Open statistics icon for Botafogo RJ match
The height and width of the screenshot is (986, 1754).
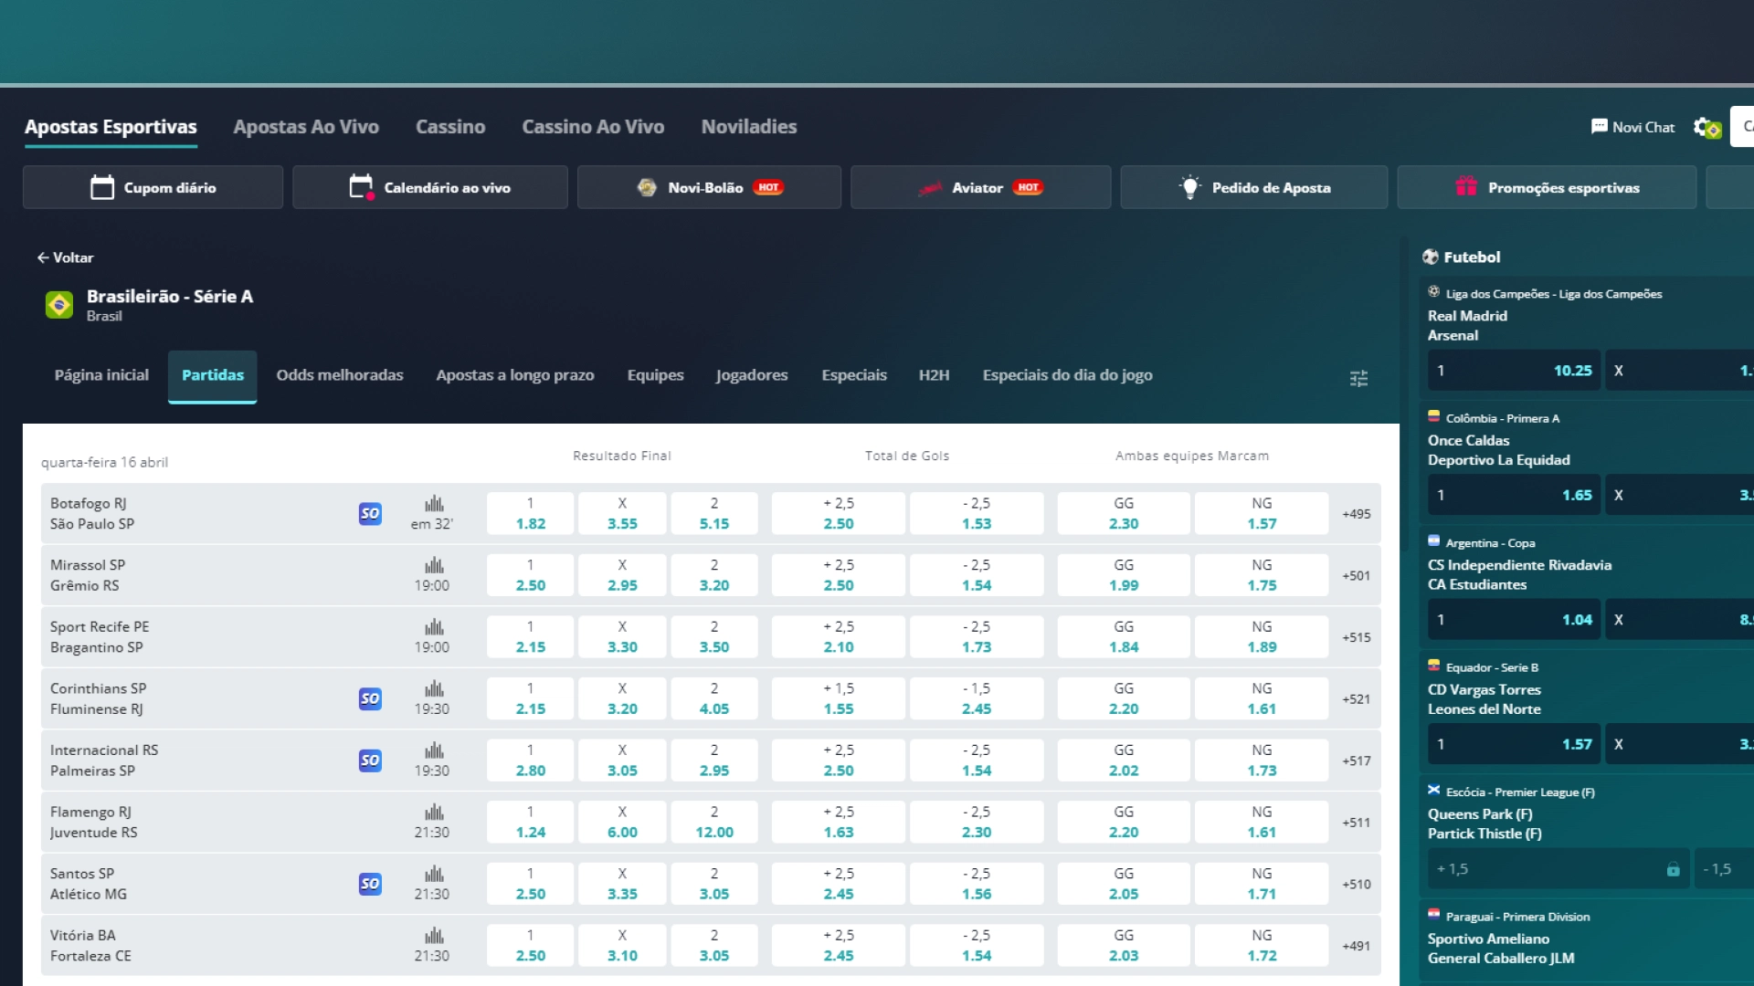coord(434,504)
